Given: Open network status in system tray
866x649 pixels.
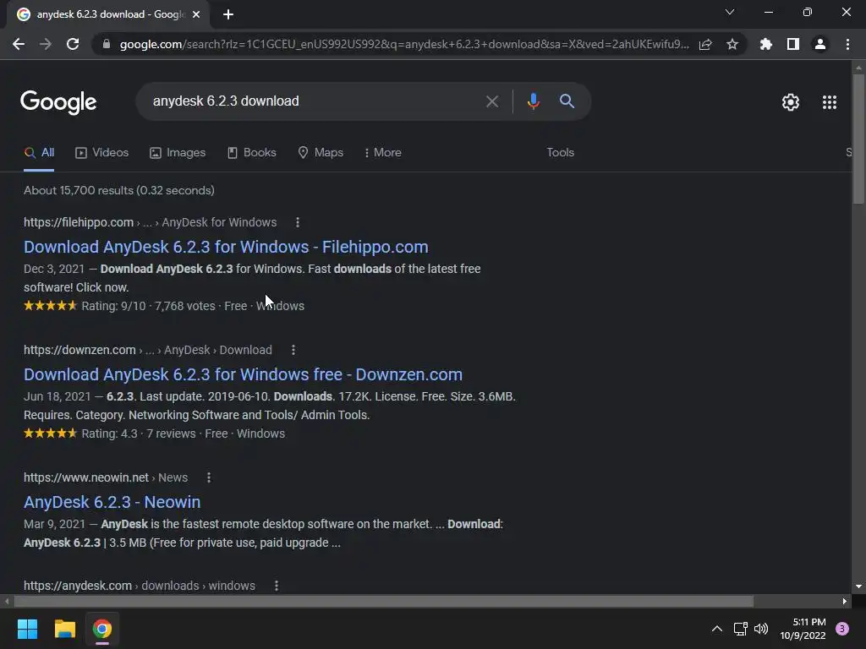Looking at the screenshot, I should pos(740,629).
